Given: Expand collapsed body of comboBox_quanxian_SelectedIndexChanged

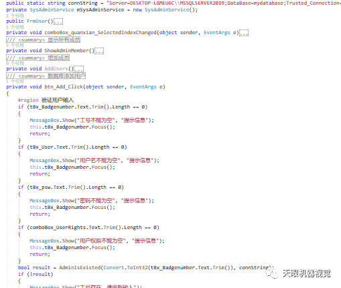Looking at the screenshot, I should 244,33.
